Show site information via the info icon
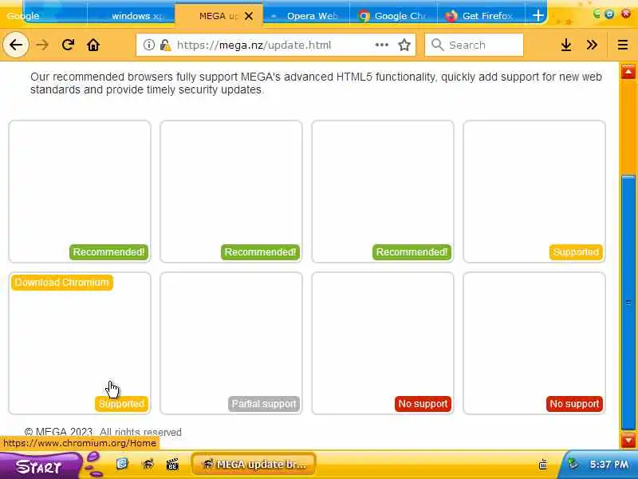This screenshot has height=479, width=638. click(x=149, y=45)
